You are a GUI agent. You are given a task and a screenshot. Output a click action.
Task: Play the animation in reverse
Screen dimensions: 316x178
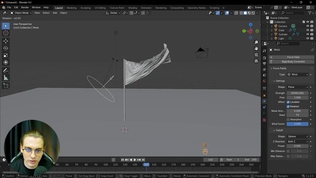pos(131,160)
